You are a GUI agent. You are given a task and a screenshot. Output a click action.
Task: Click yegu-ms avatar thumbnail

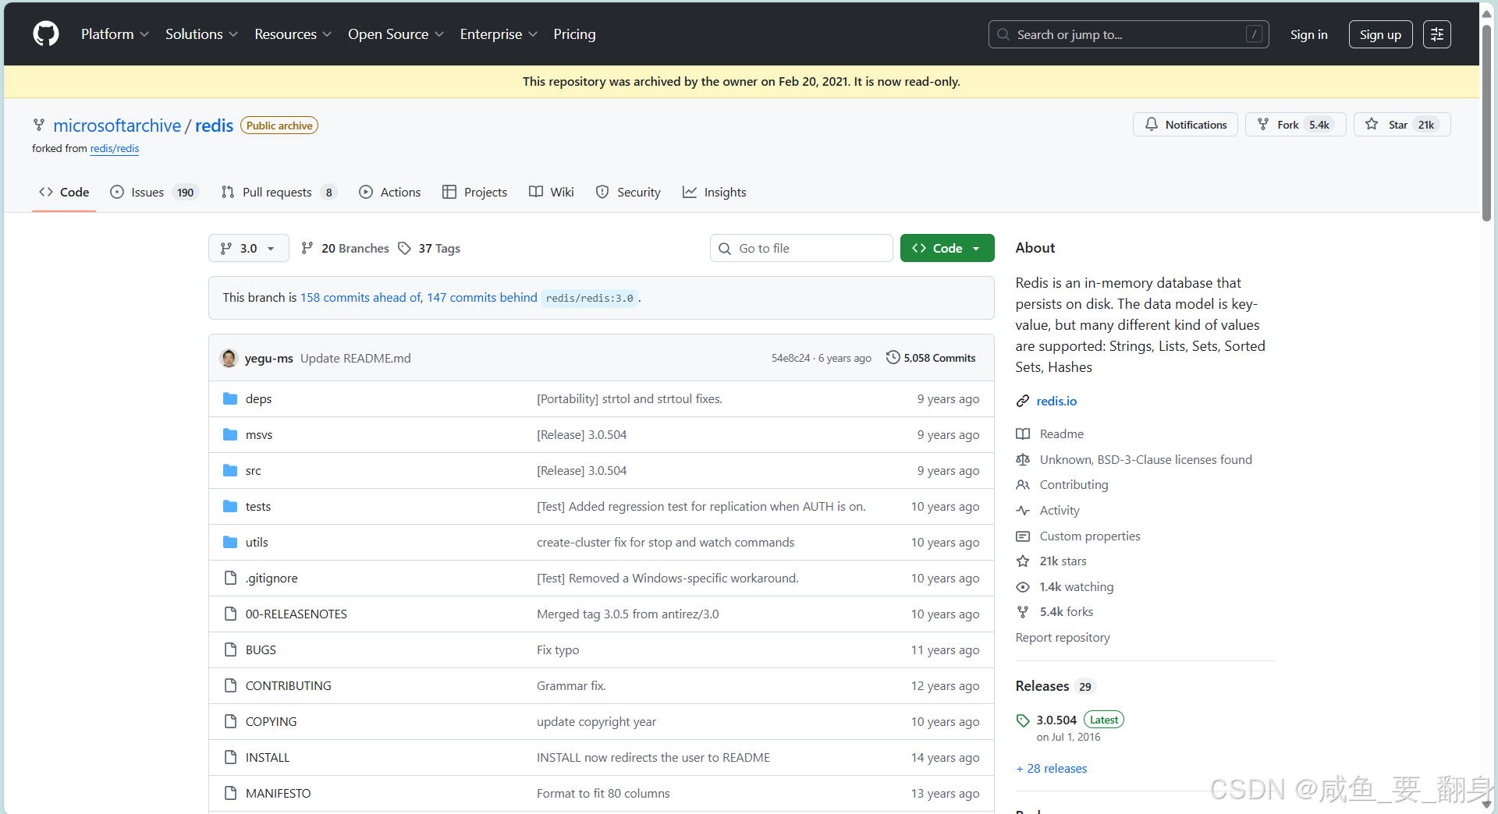tap(229, 358)
